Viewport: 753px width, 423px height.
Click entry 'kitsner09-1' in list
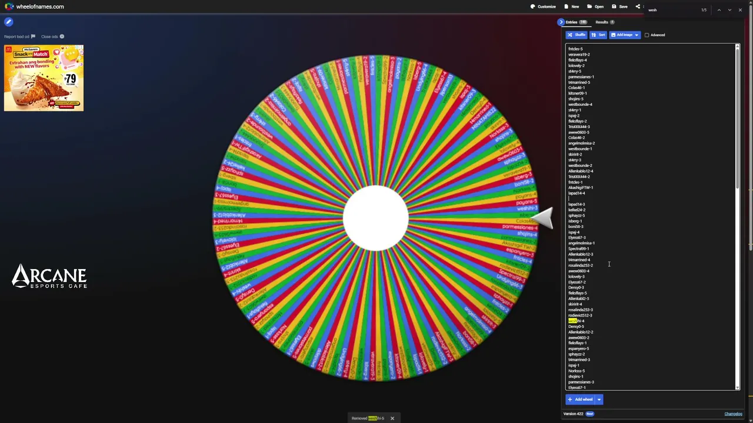click(578, 93)
